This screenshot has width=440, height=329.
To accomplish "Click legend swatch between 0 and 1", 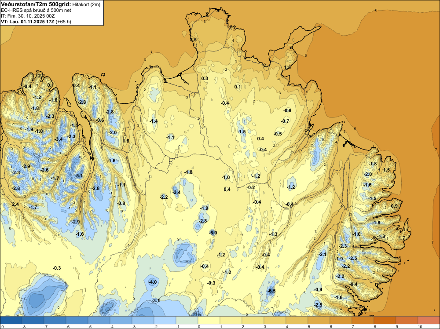I will point(209,320).
